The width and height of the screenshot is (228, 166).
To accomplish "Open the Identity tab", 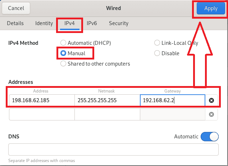I will [x=44, y=23].
